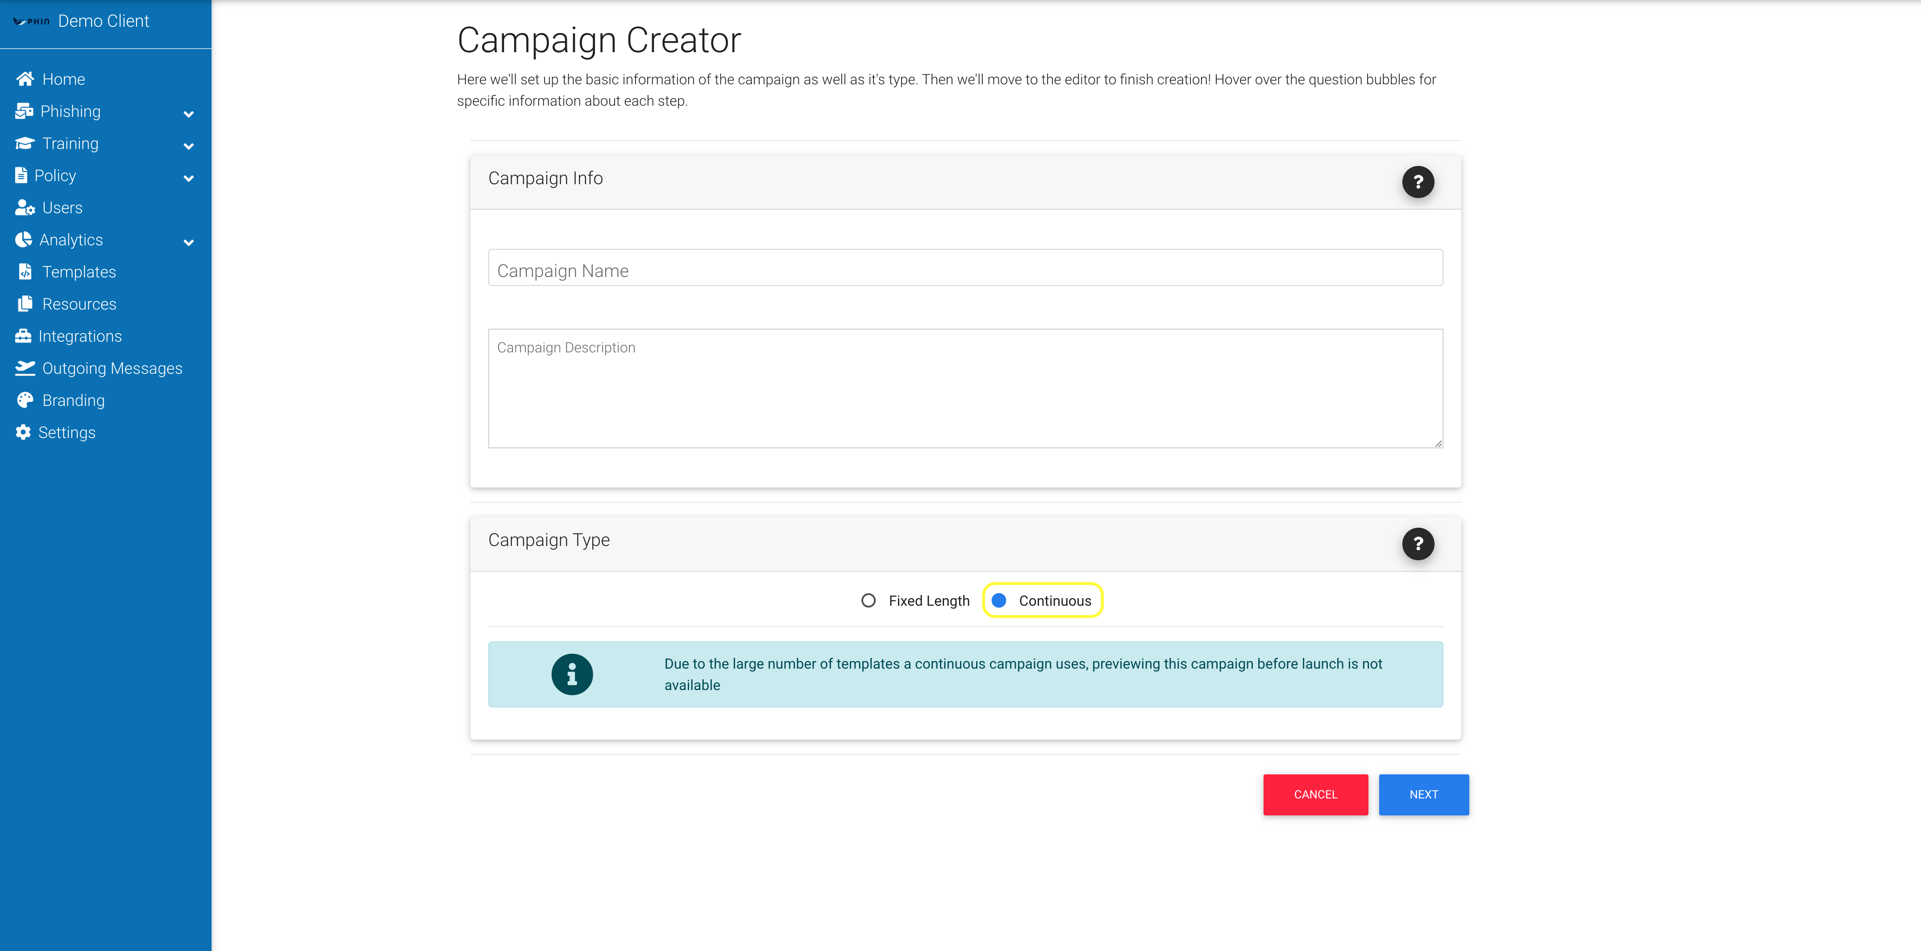Click the Home house icon in sidebar

pos(25,79)
